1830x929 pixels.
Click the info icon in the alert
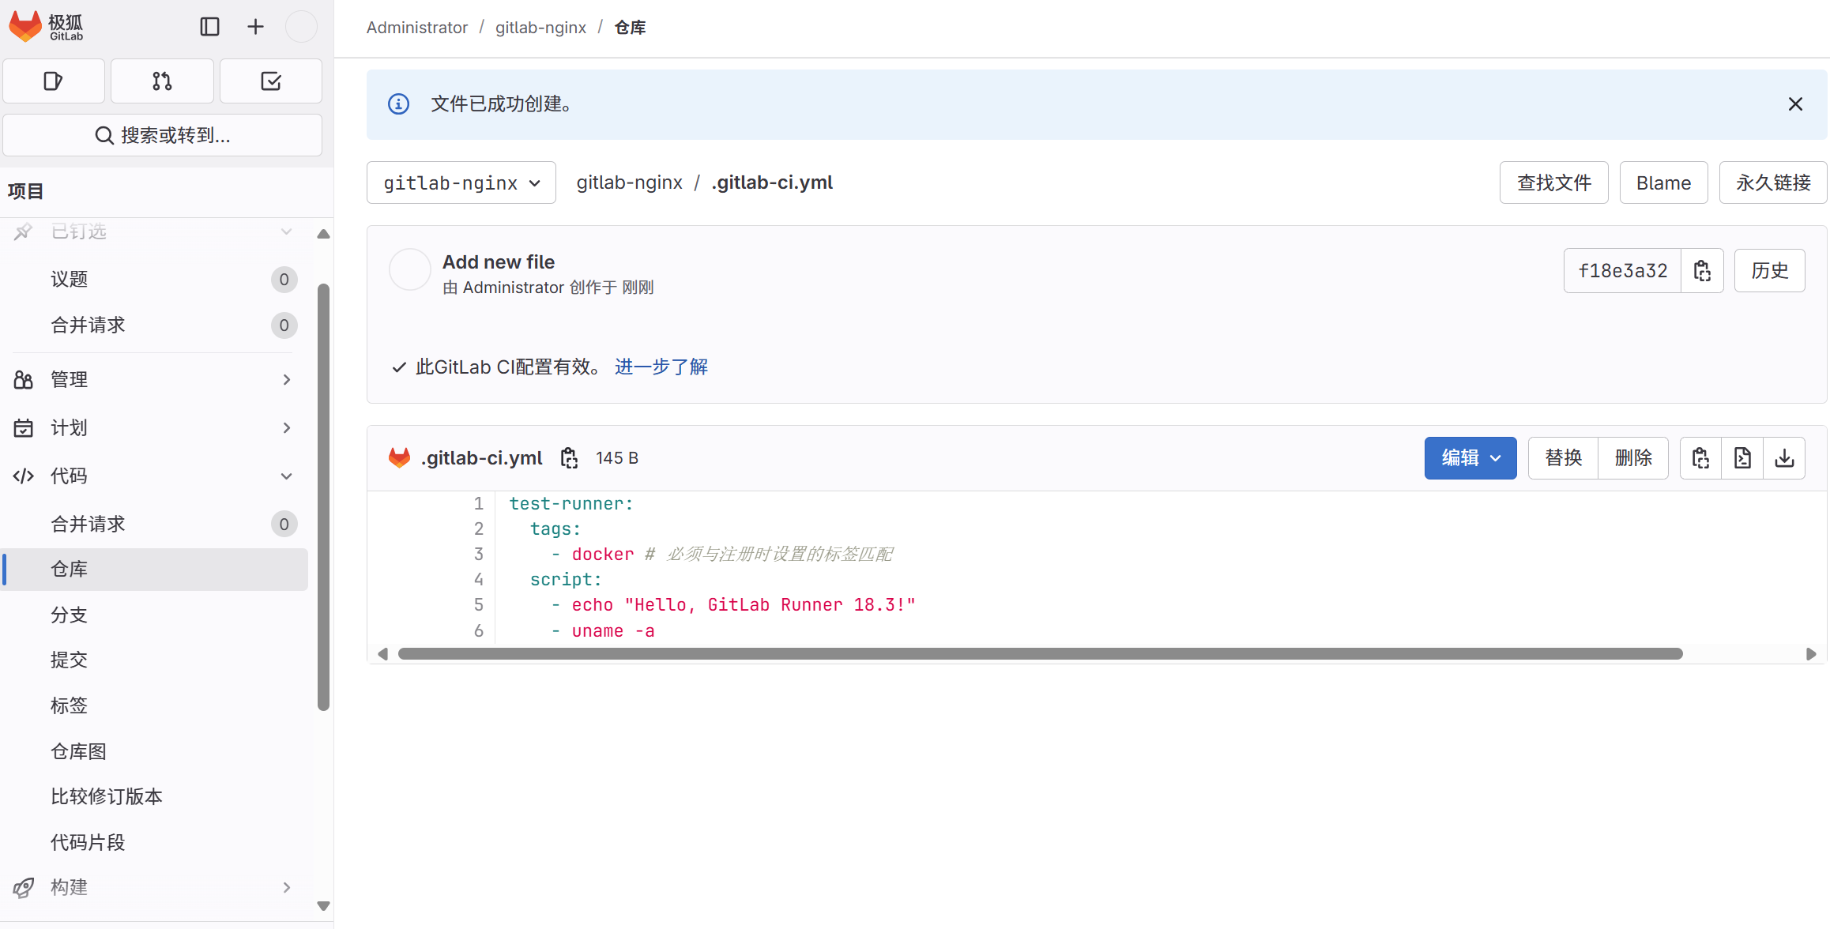399,104
